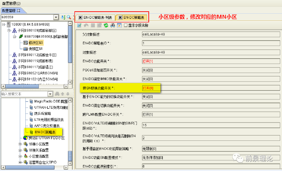282x171 pixels.
Task: Expand the 邻接小区配置 tree node
Action: (x=20, y=144)
